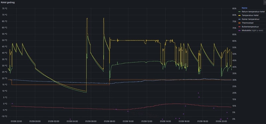
Task: Click the '75 °C' left axis label
Action: coord(5,9)
